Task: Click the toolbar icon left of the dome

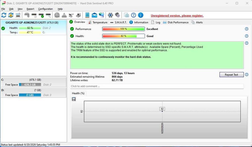Action: [x=48, y=15]
